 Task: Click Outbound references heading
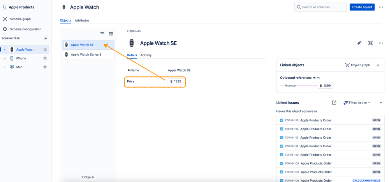click(x=296, y=78)
